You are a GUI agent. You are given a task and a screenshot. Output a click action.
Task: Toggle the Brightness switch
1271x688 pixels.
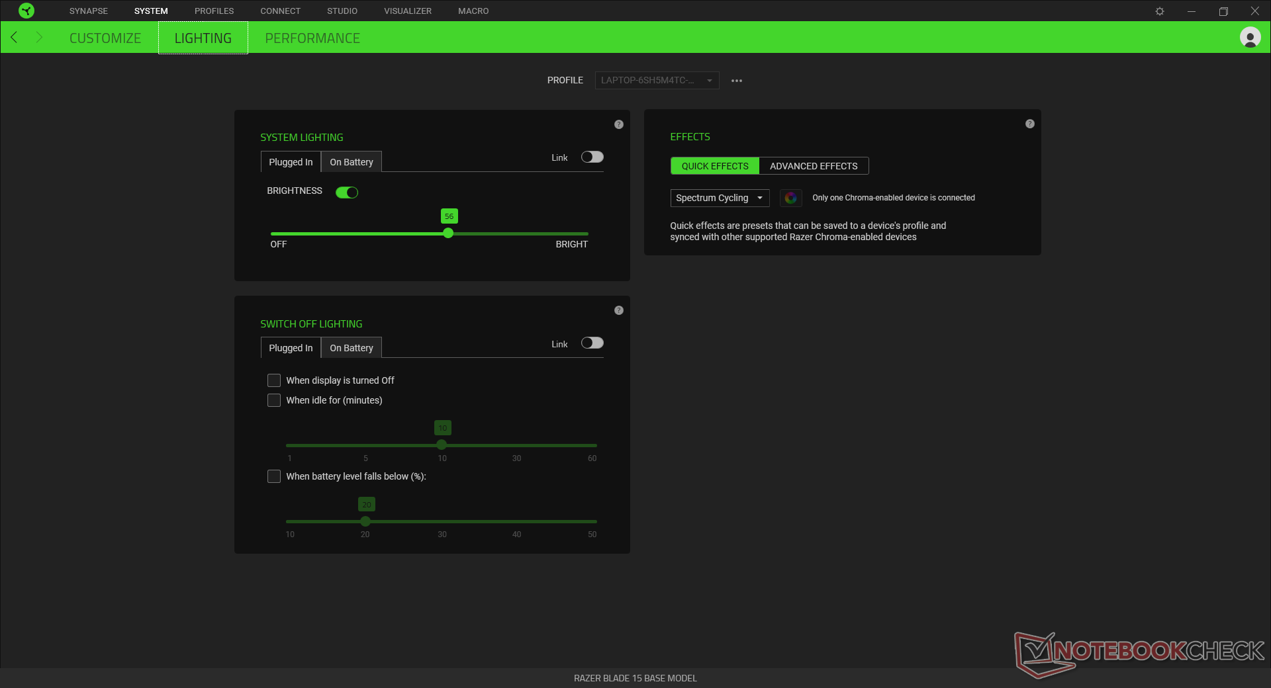[347, 193]
